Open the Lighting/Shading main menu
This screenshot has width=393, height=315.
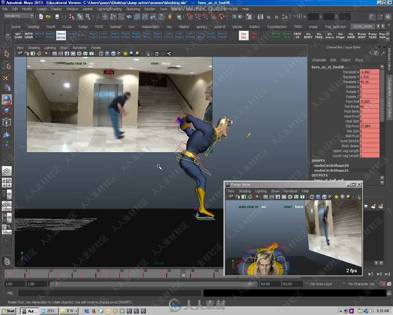pos(109,9)
